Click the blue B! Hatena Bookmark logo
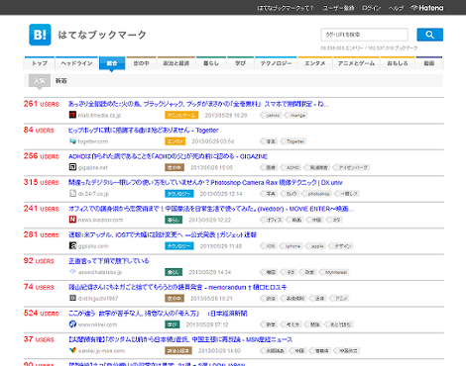This screenshot has height=366, width=466. pyautogui.click(x=40, y=35)
